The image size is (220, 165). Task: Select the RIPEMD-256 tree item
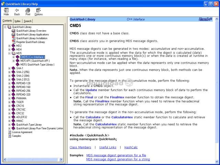point(23,91)
